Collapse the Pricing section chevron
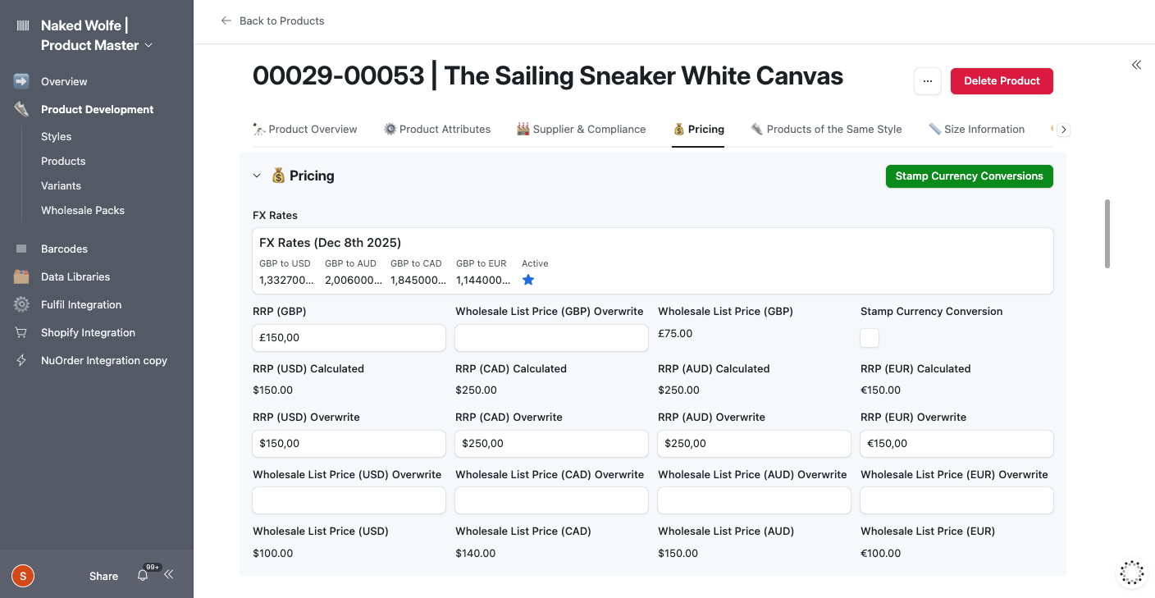This screenshot has width=1155, height=598. (257, 176)
